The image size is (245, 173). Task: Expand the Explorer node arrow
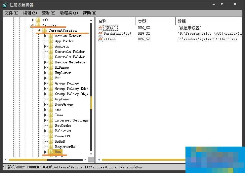click(45, 73)
